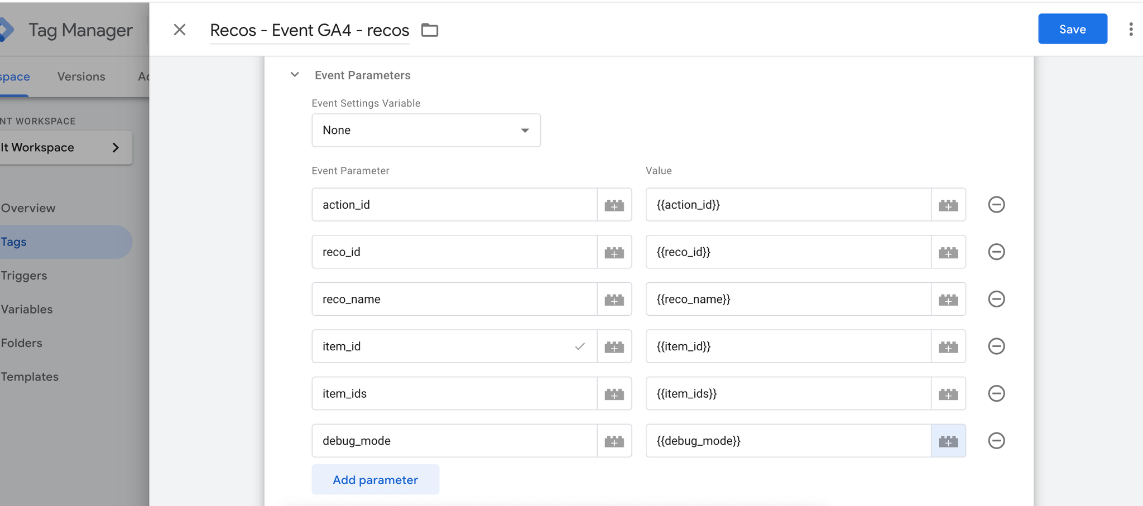The height and width of the screenshot is (506, 1143).
Task: Click the reco_id parameter name field
Action: 454,252
